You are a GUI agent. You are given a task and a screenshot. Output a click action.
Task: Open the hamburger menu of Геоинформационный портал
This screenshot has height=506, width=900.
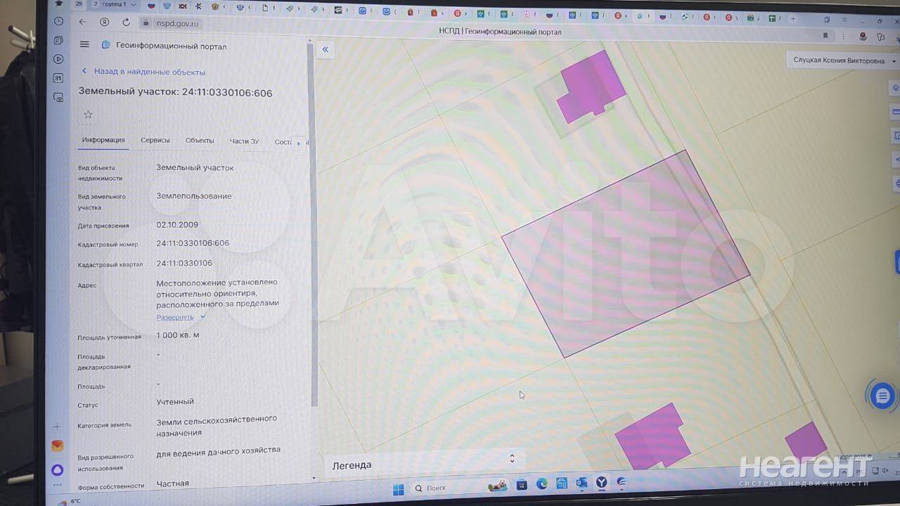(x=84, y=44)
